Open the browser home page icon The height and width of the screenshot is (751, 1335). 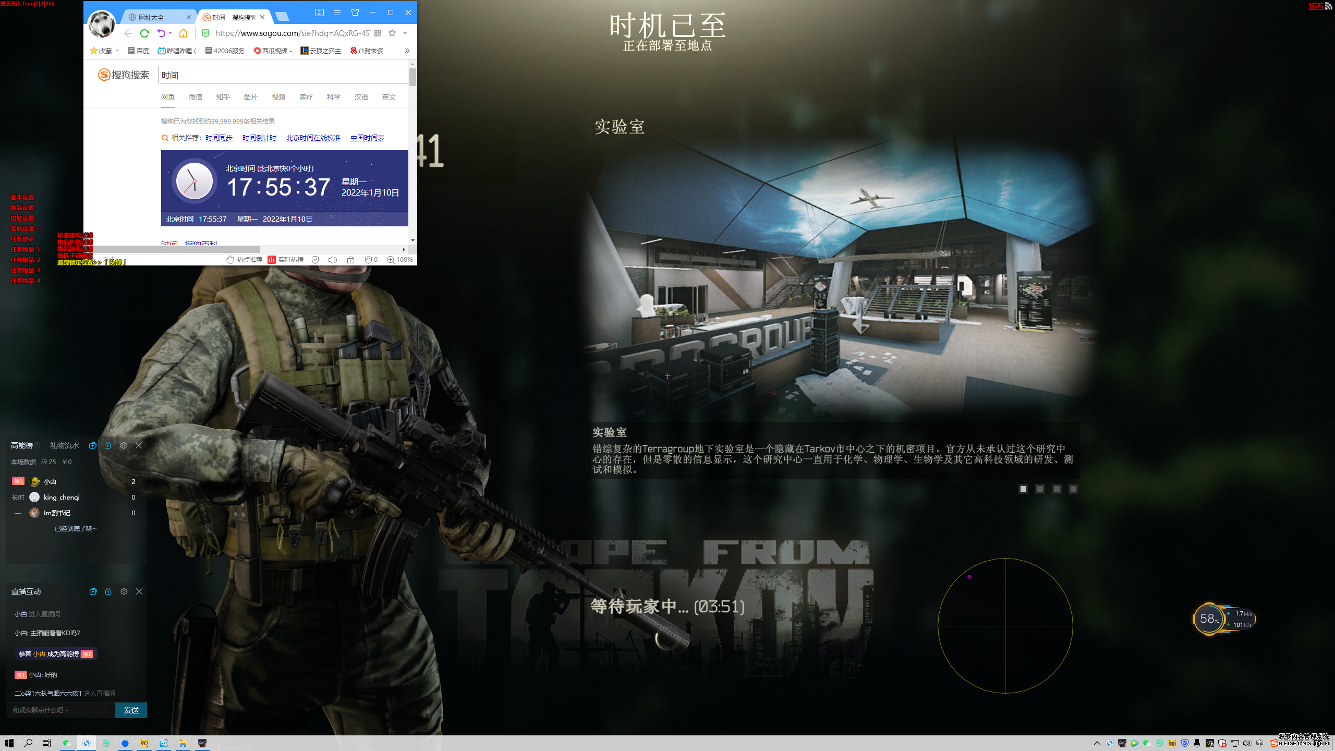tap(183, 33)
